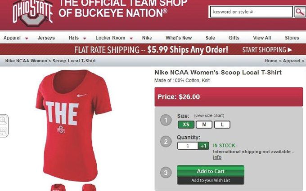The image size is (306, 191).
Task: Open the 360 degree view icon
Action: click(x=3, y=131)
